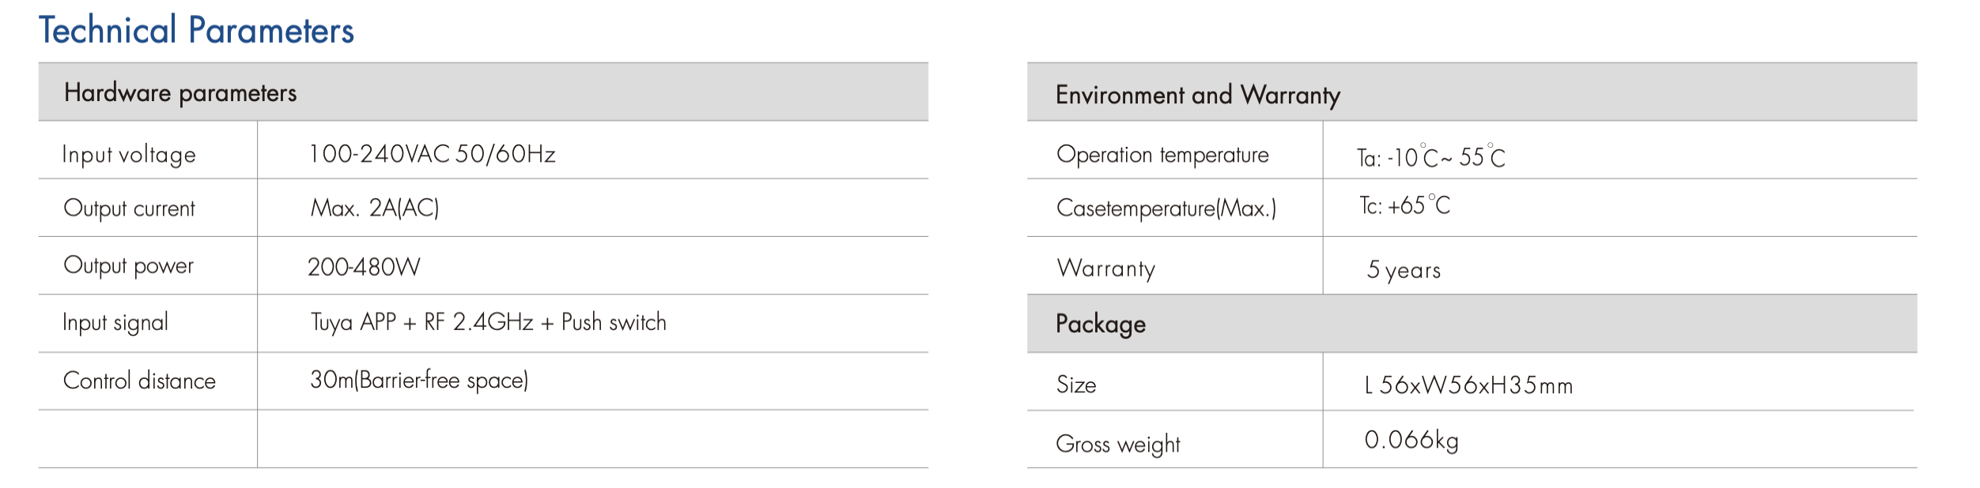Click the Input voltage label

(x=129, y=155)
